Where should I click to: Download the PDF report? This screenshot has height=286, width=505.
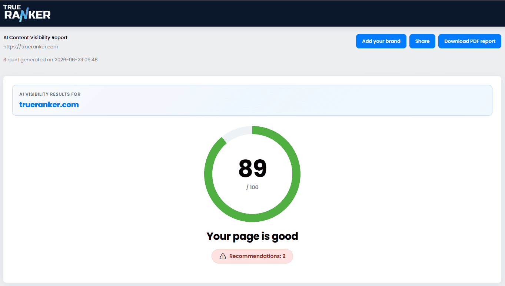tap(470, 41)
